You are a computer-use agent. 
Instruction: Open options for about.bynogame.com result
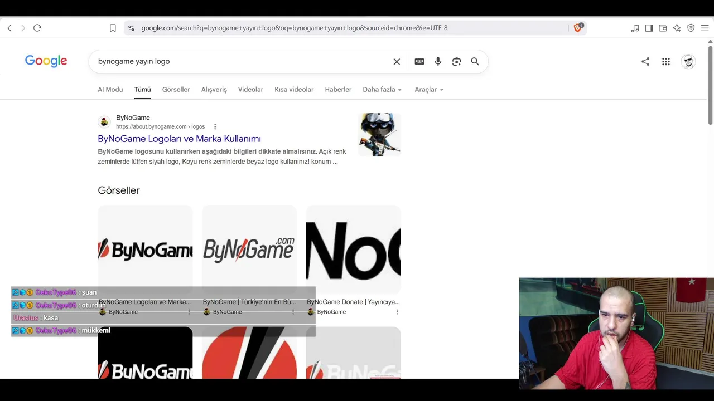pyautogui.click(x=215, y=127)
